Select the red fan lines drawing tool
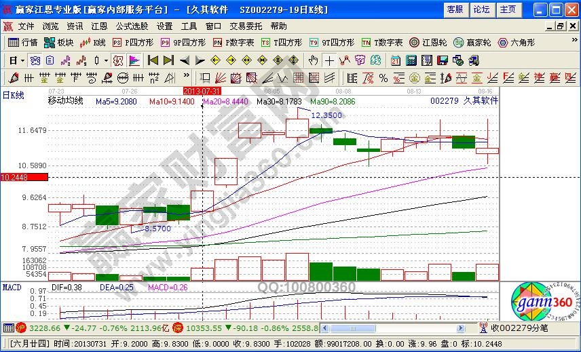Screen dimensions: 581x352 pyautogui.click(x=220, y=78)
